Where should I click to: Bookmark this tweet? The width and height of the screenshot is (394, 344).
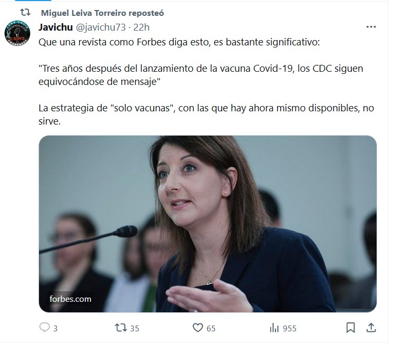point(350,328)
